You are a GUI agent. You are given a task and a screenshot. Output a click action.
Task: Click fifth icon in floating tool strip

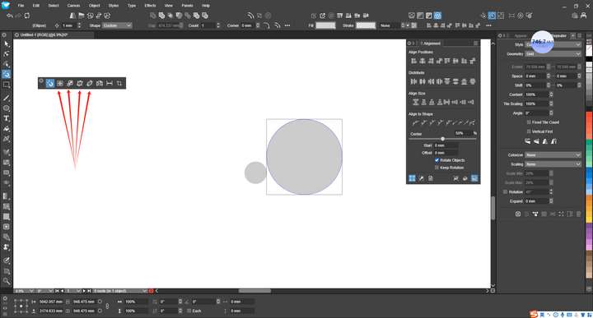tap(90, 83)
